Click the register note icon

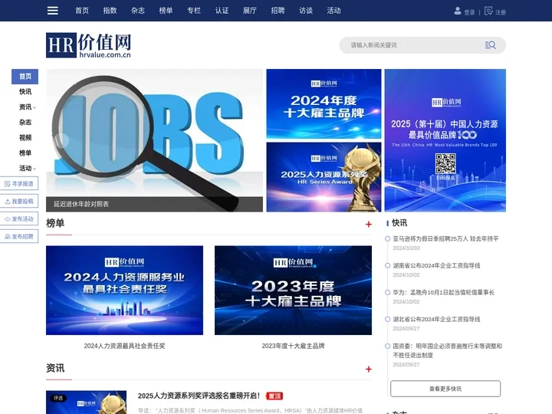pos(488,11)
